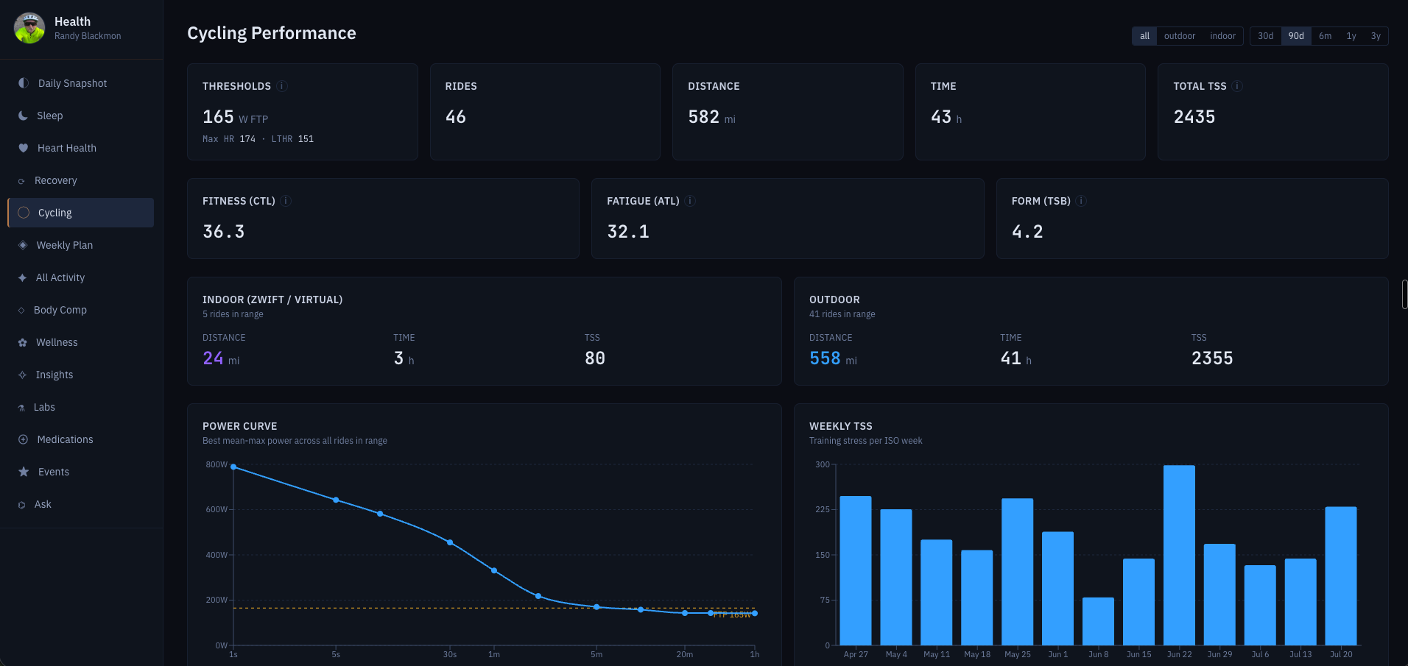Screen dimensions: 1408x666
Task: Click the Thresholds info icon
Action: tap(282, 86)
